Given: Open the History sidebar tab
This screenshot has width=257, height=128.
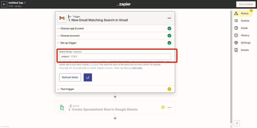Looking at the screenshot, I should tap(242, 35).
